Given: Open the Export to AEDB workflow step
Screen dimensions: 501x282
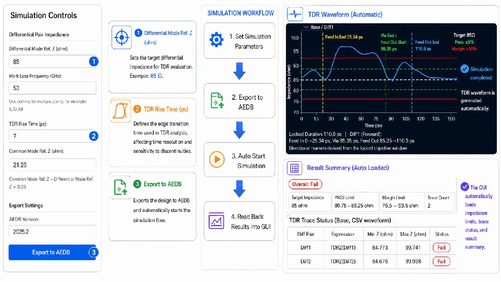Looking at the screenshot, I should tap(239, 101).
